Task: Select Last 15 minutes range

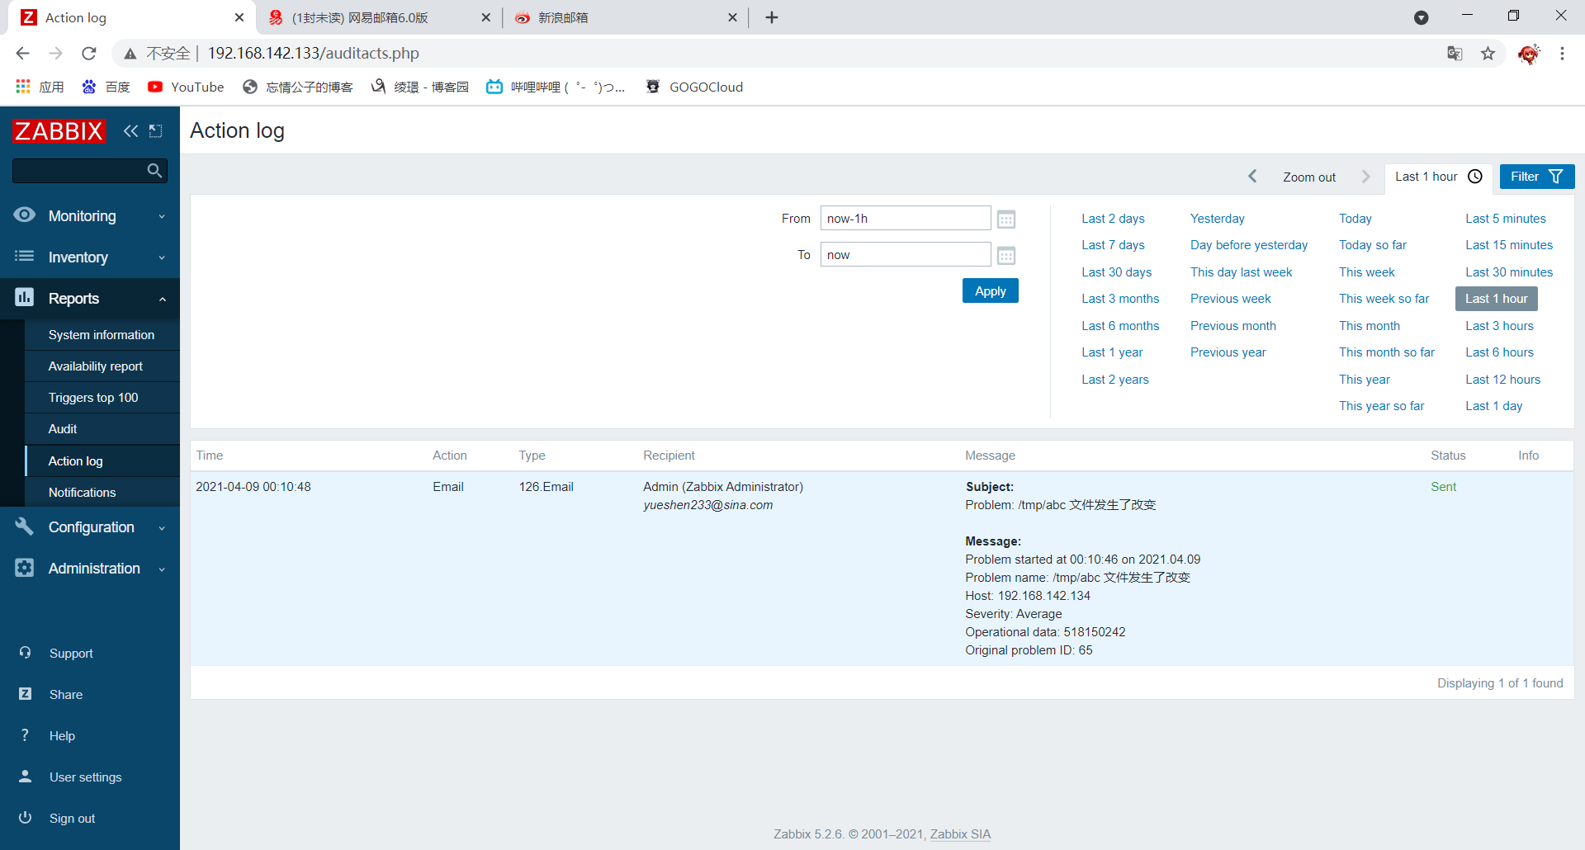Action: pyautogui.click(x=1509, y=245)
